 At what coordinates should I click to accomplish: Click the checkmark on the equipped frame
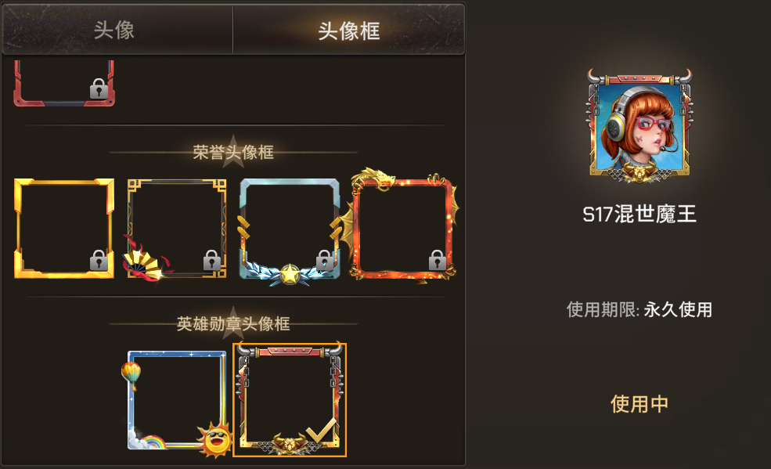tap(322, 429)
